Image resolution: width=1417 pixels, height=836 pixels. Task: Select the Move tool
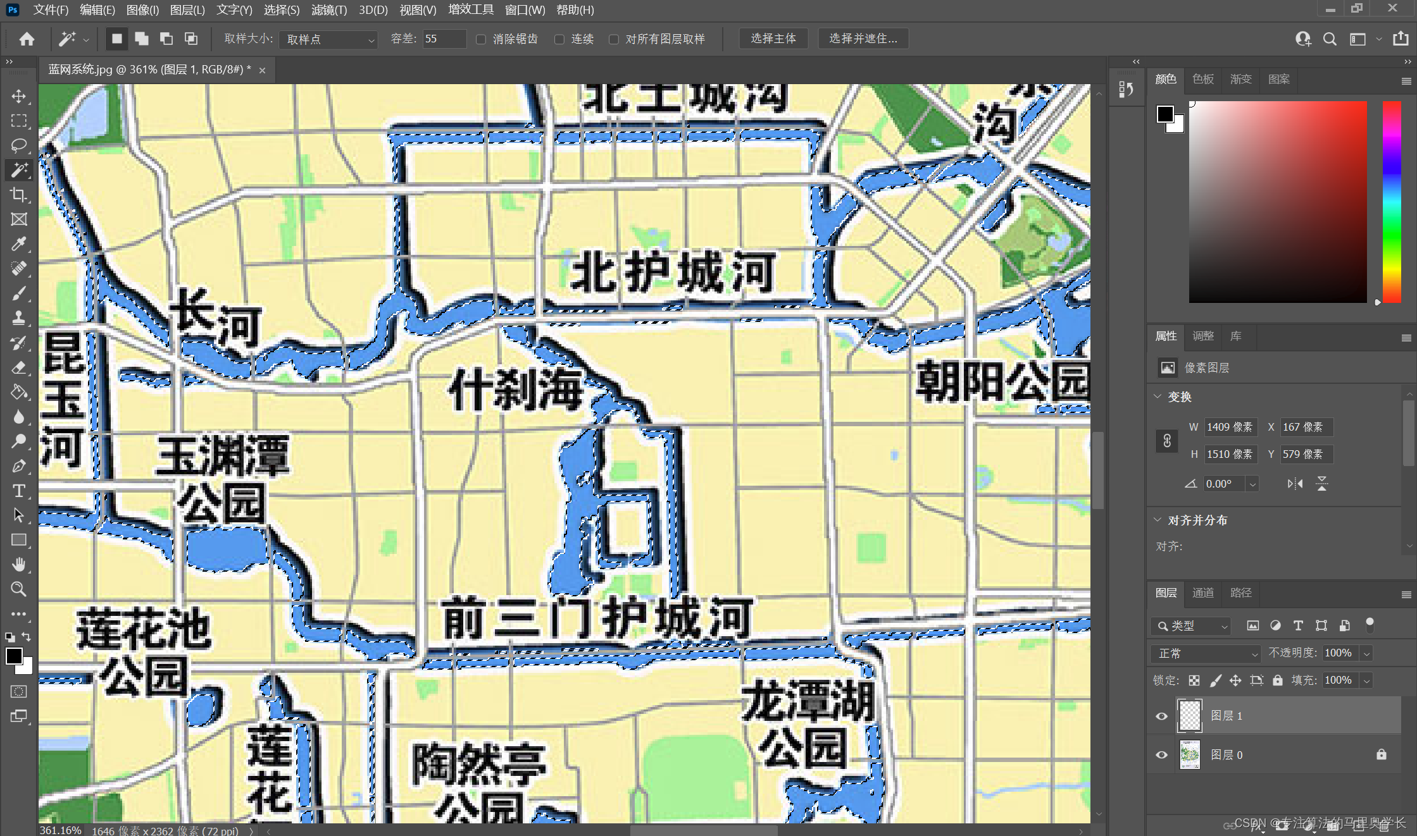[x=19, y=96]
